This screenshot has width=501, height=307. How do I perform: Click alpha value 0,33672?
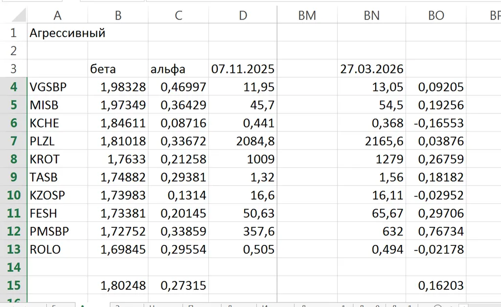click(178, 141)
